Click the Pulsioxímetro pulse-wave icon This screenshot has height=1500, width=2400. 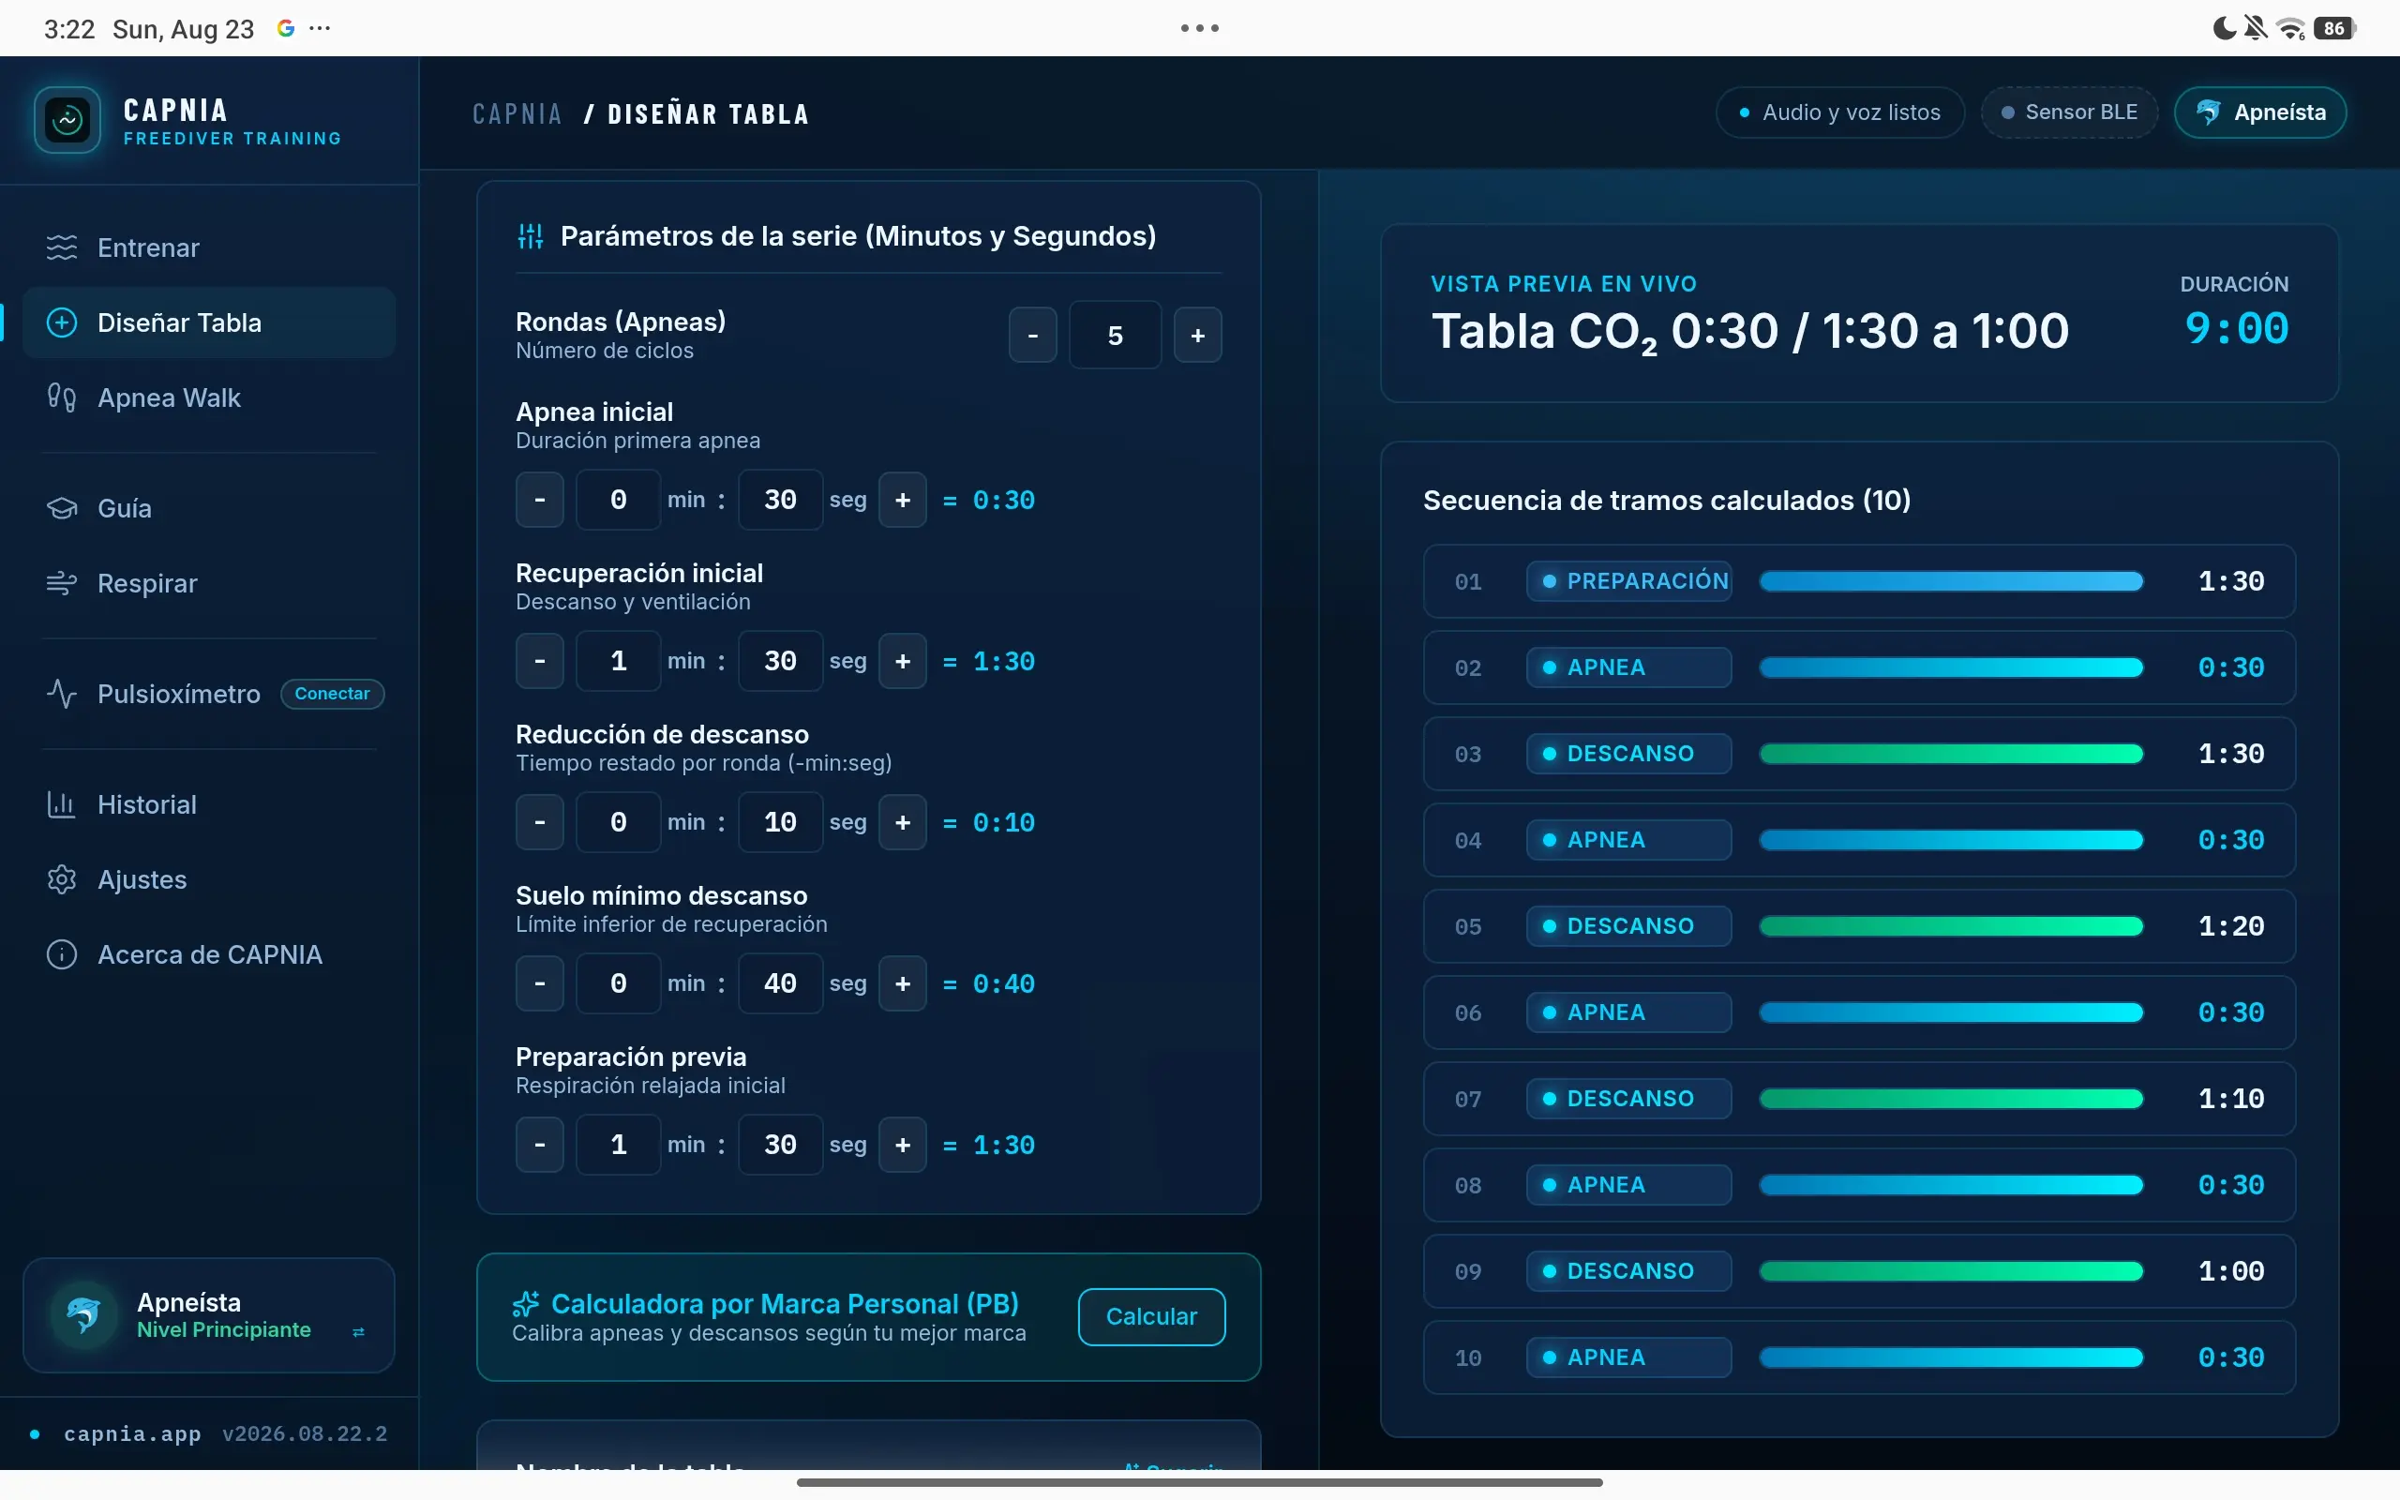coord(62,694)
